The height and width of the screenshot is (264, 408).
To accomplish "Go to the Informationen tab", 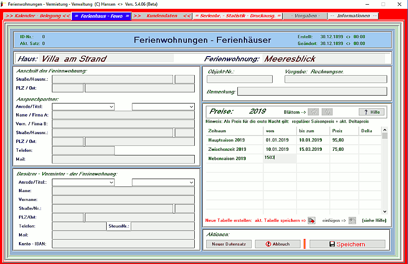I will [x=353, y=16].
